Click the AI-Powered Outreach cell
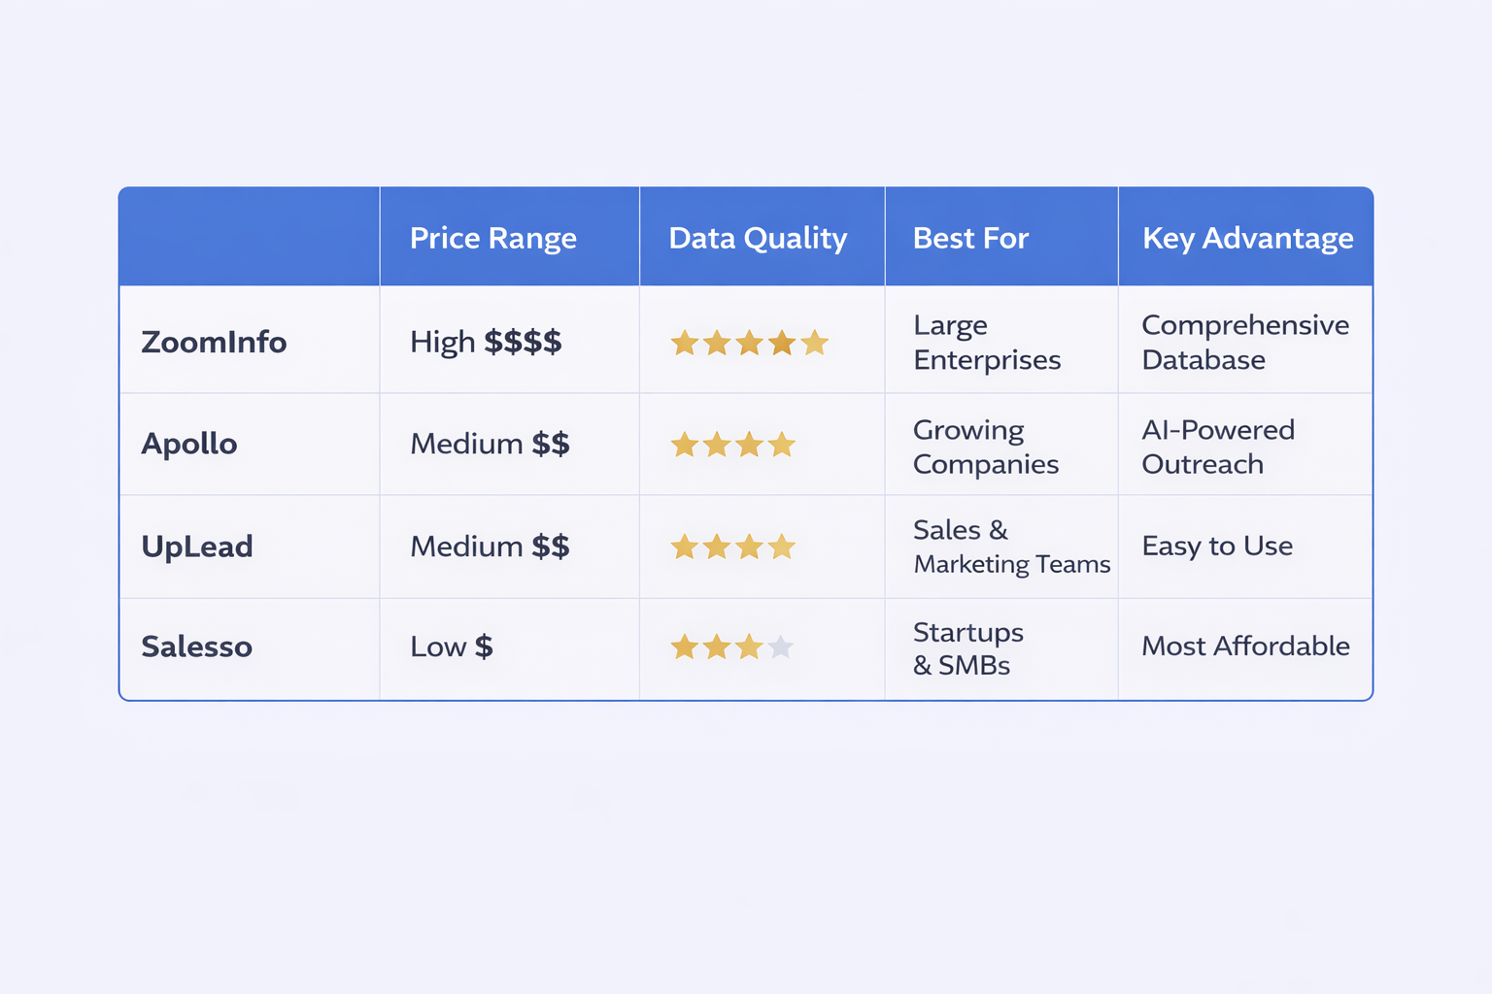 click(x=1218, y=447)
